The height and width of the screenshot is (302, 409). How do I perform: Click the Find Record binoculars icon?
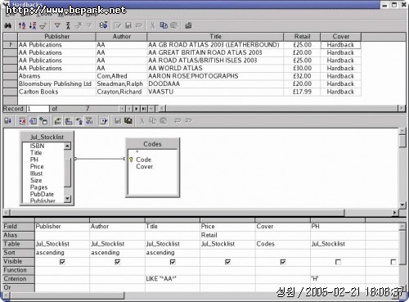[x=7, y=25]
